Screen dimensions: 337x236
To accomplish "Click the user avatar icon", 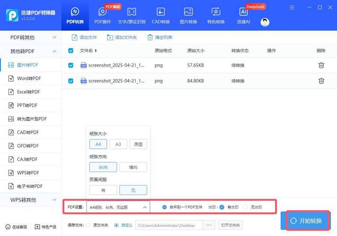I will point(265,22).
